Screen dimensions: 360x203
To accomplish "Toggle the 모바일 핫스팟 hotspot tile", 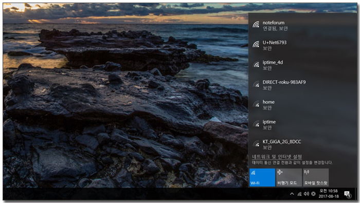I will 316,177.
